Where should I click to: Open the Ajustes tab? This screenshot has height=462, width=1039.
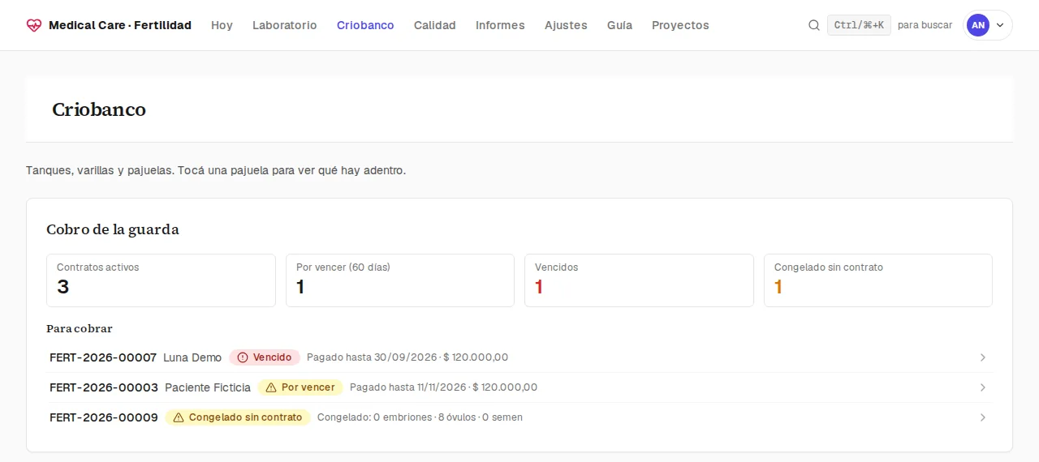[566, 25]
